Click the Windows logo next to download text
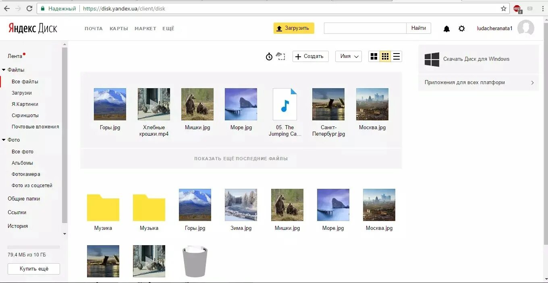 pyautogui.click(x=432, y=59)
